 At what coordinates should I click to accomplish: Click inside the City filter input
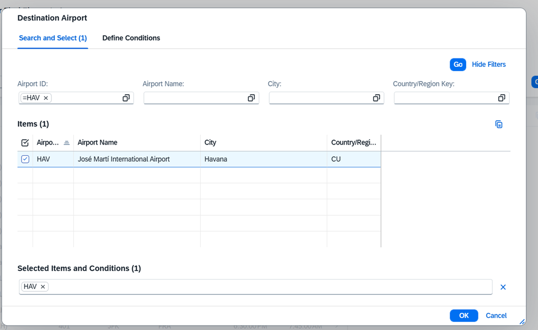(319, 98)
